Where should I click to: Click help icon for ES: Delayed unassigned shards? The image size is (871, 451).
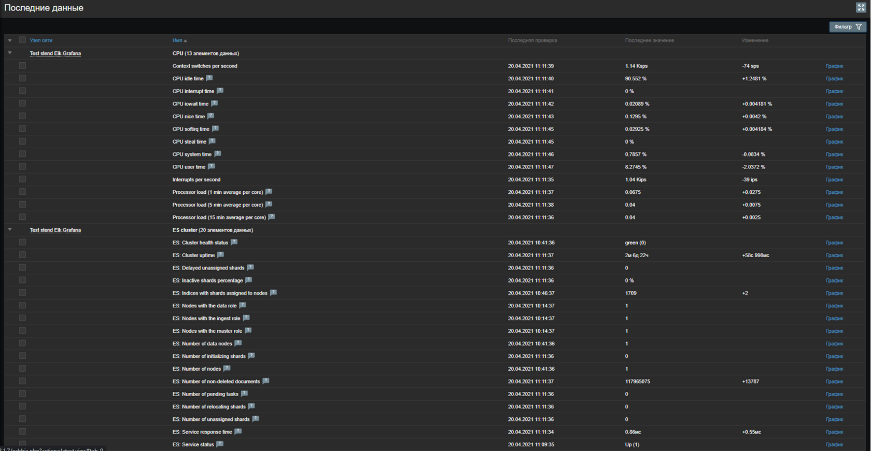tap(250, 267)
